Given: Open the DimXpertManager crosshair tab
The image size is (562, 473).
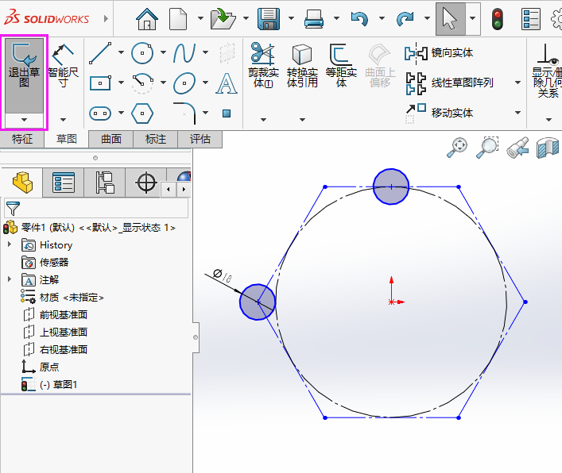Looking at the screenshot, I should pyautogui.click(x=146, y=183).
